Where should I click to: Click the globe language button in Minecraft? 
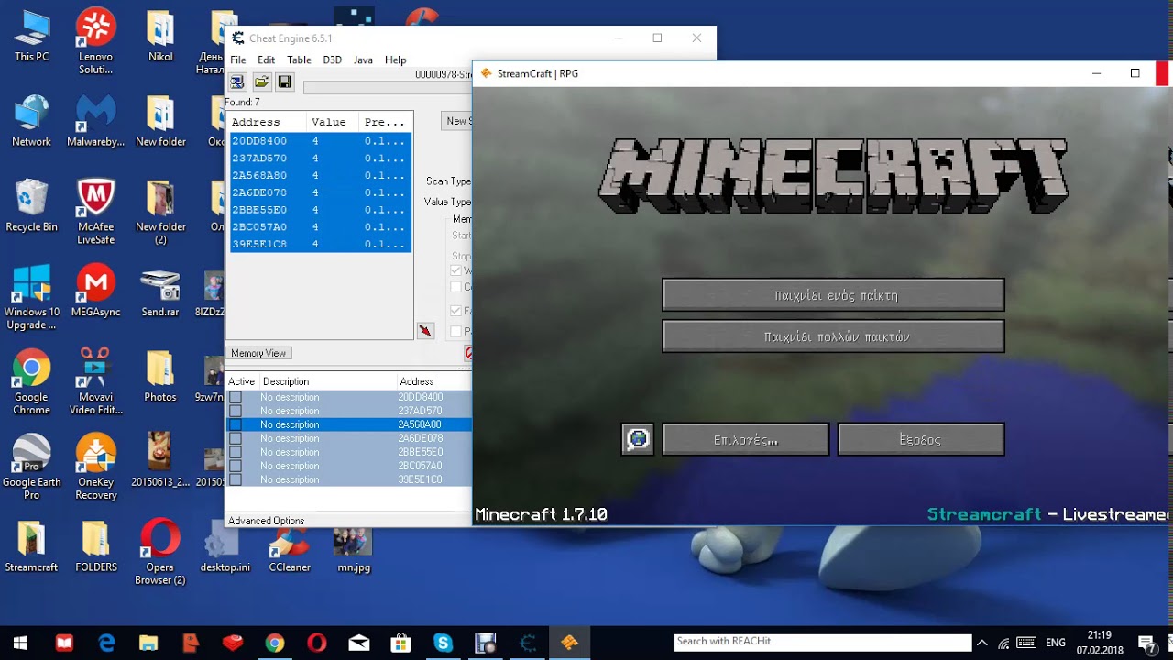pos(638,439)
